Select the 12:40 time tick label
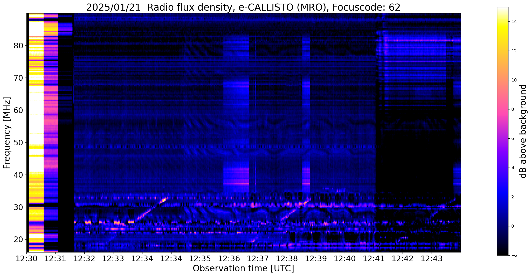Image resolution: width=531 pixels, height=276 pixels. coord(345,259)
